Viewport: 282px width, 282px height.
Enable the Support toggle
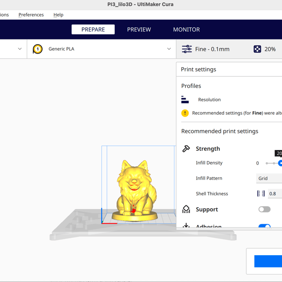(265, 209)
